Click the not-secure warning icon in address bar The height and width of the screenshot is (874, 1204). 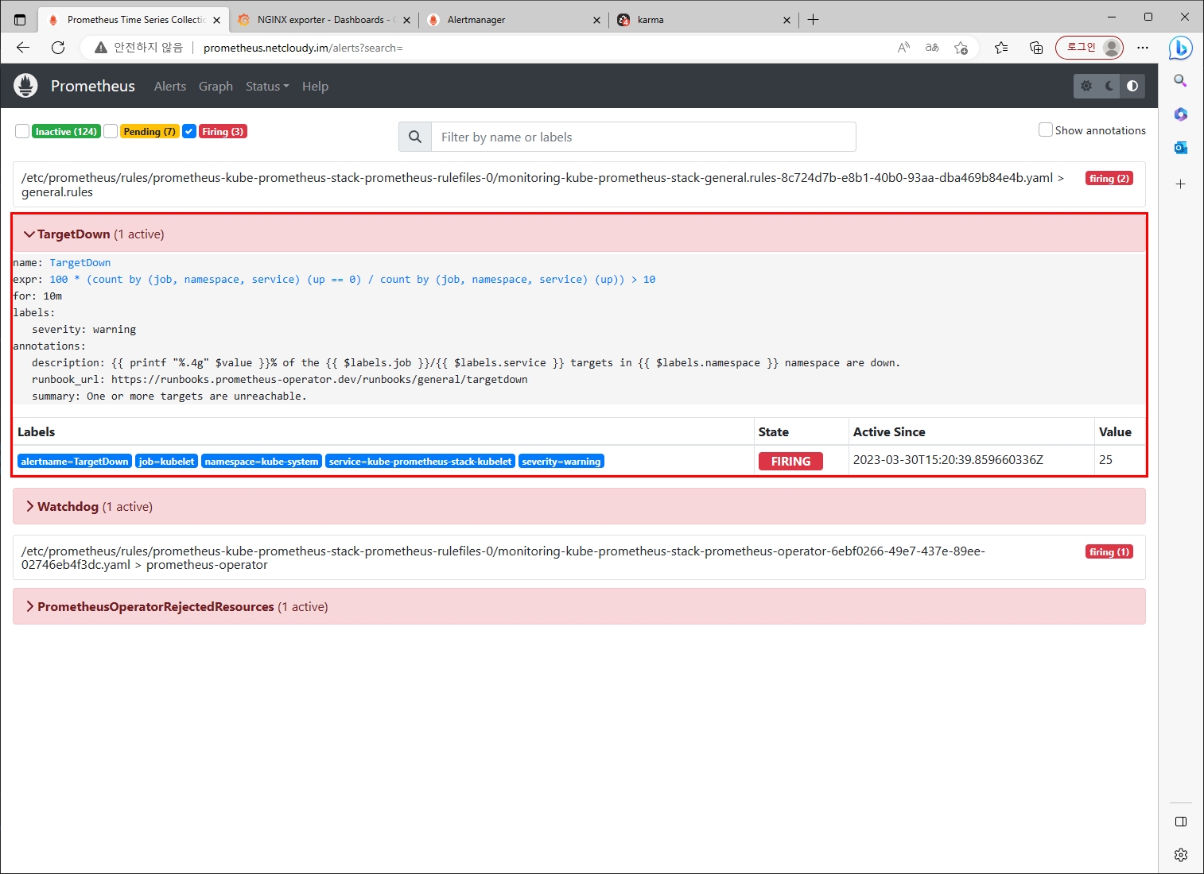[x=101, y=48]
